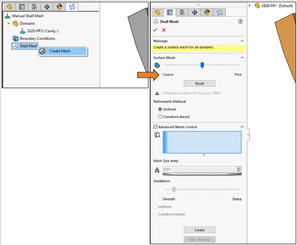This screenshot has width=297, height=245.
Task: Click the surface mesh density icon
Action: point(157,65)
